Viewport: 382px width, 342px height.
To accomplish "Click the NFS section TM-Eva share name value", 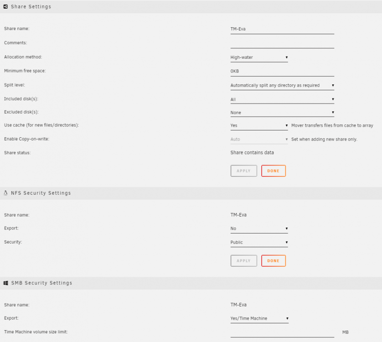I will point(238,215).
